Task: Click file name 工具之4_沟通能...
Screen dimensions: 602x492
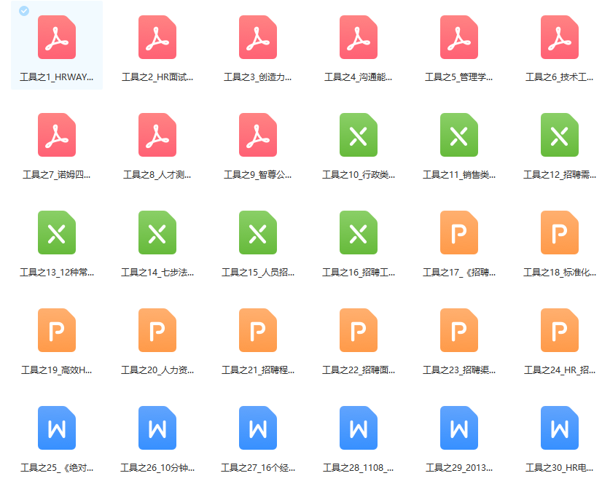Action: [359, 77]
